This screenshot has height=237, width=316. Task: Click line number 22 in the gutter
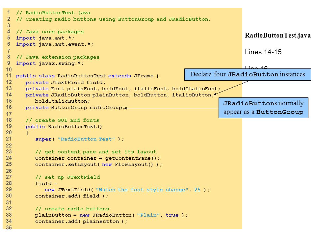[9, 145]
